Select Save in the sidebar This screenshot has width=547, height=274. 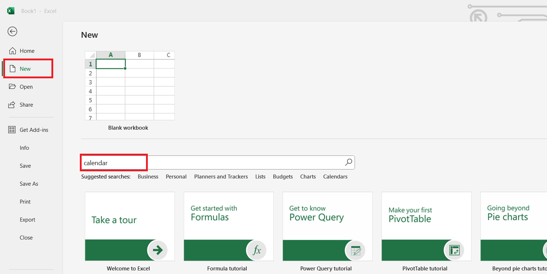[x=25, y=166]
